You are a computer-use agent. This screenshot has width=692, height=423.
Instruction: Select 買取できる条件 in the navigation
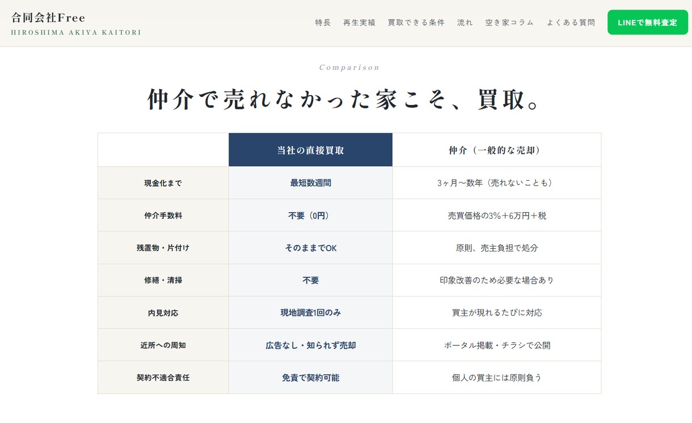416,23
